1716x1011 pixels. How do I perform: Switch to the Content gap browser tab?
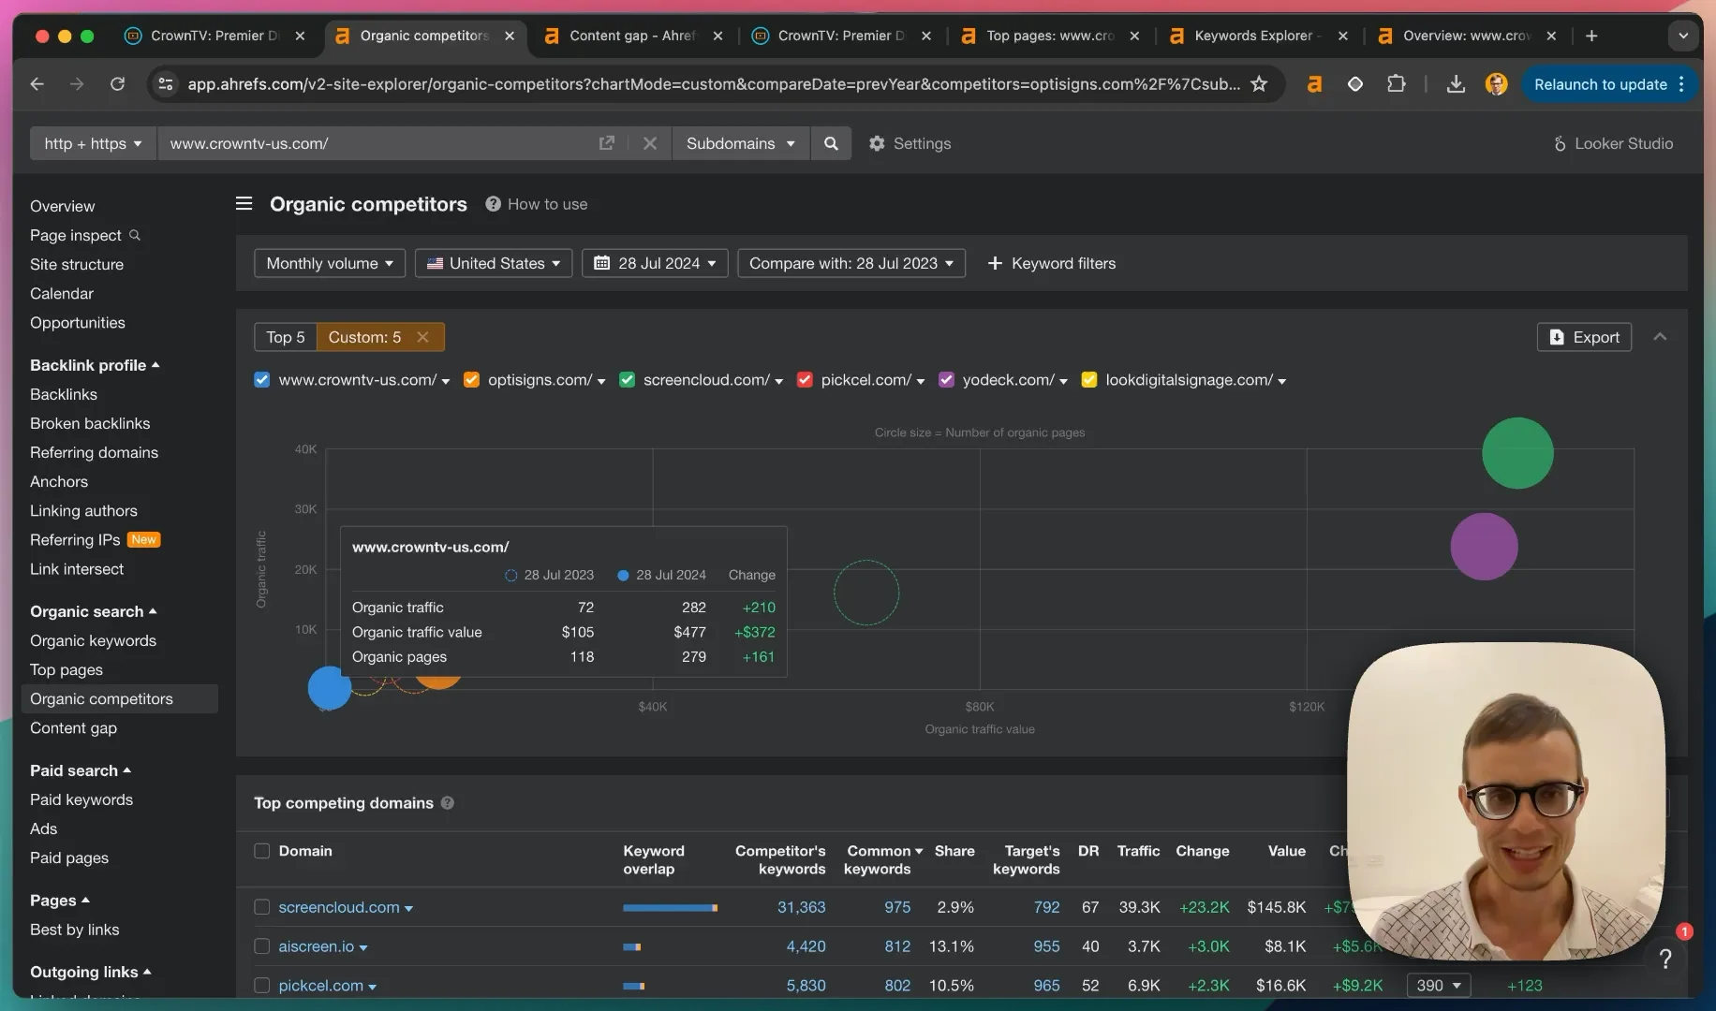click(632, 36)
